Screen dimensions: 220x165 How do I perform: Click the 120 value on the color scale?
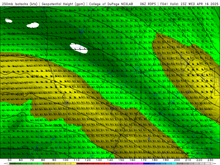click(88, 160)
